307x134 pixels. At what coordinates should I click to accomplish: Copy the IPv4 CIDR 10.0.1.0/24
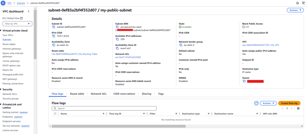(54, 36)
